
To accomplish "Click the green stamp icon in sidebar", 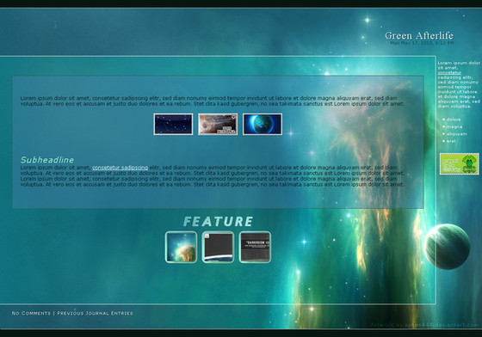I will click(x=460, y=164).
